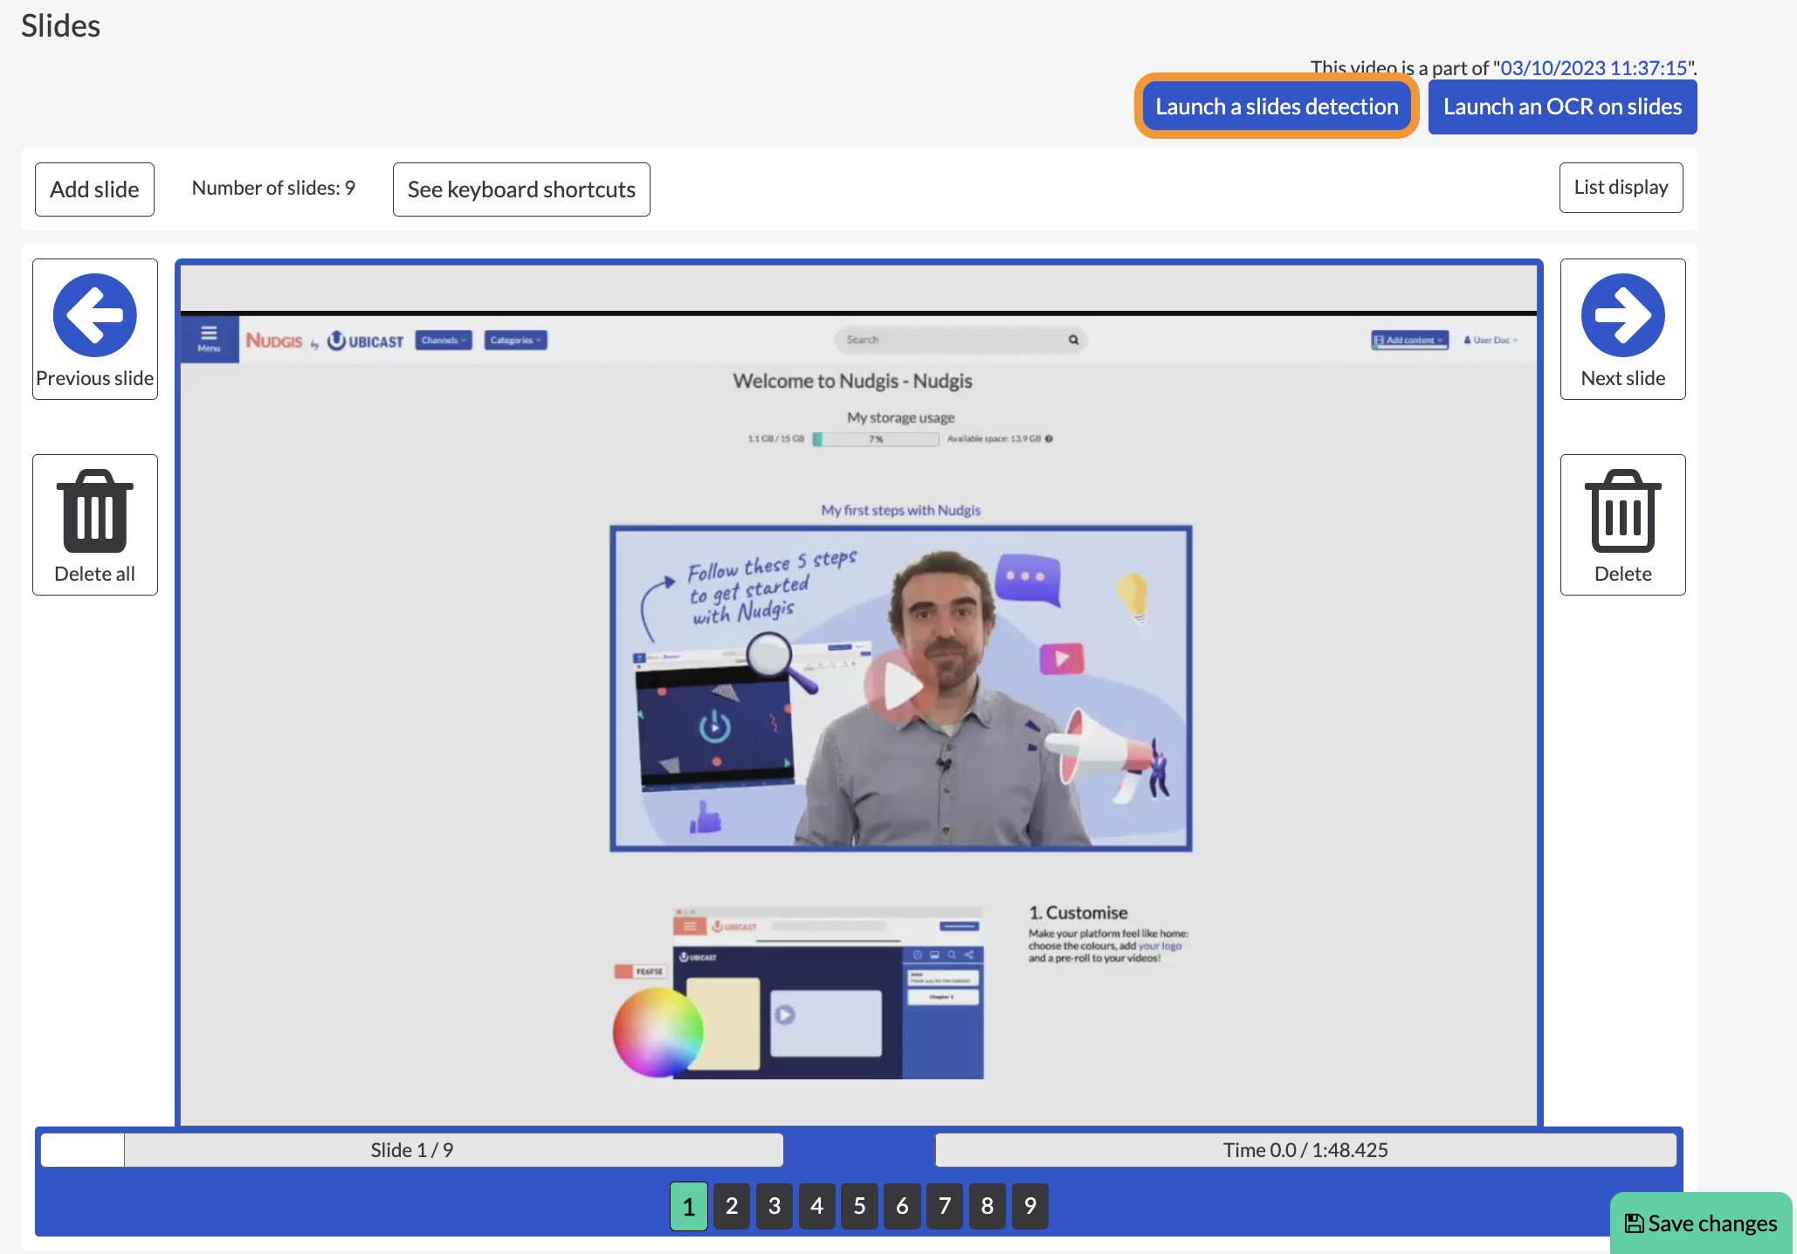The image size is (1797, 1254).
Task: Launch an OCR on slides
Action: click(x=1562, y=107)
